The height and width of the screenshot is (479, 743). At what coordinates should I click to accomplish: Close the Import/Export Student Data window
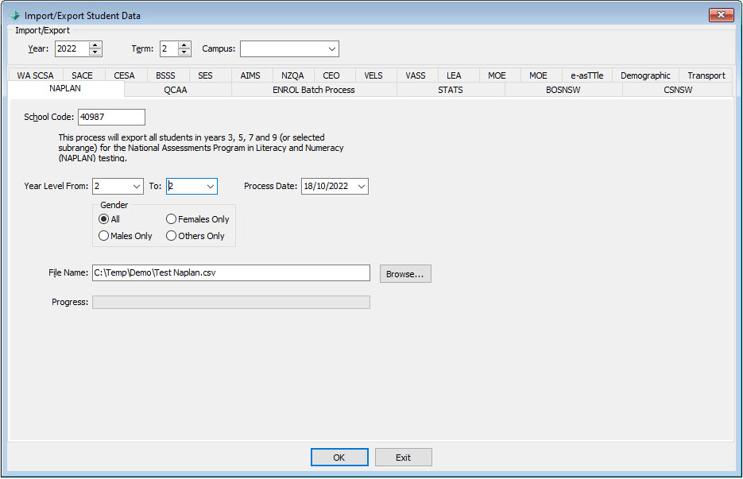coord(721,14)
